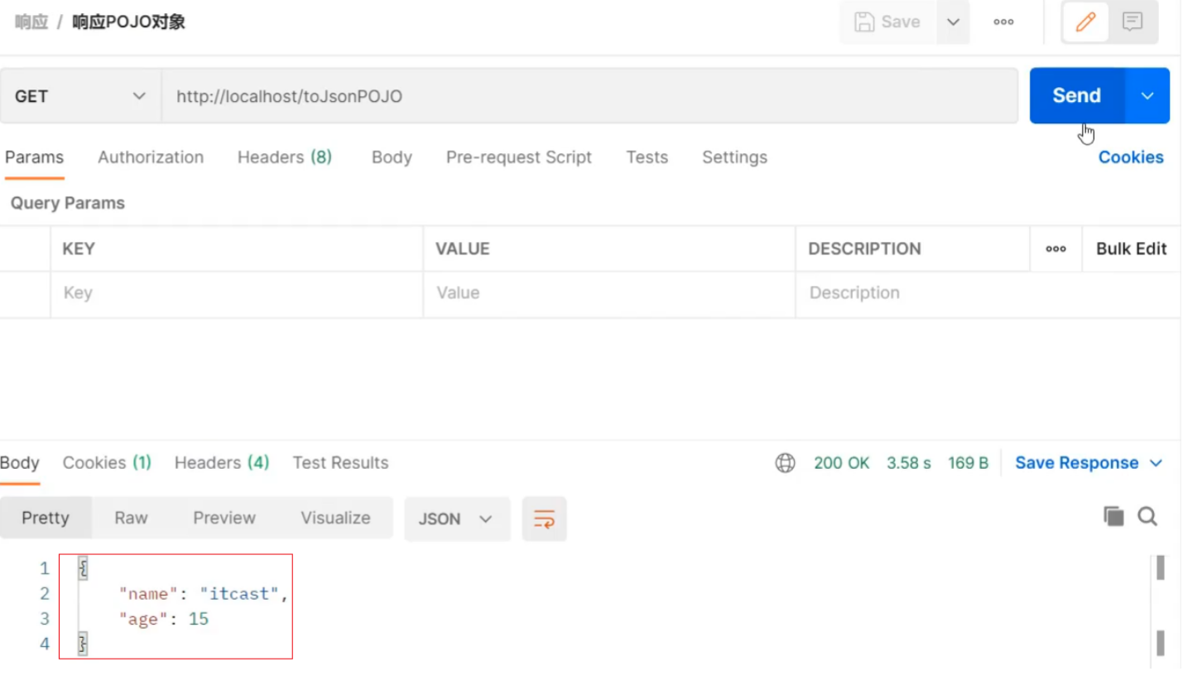Viewport: 1183px width, 681px height.
Task: Select the Raw response view
Action: coord(131,517)
